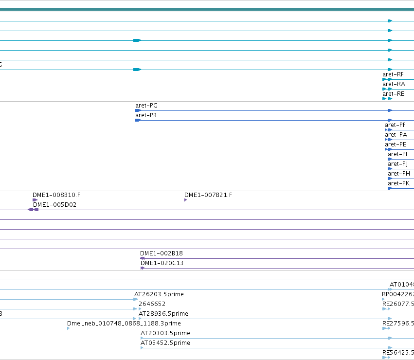Open the Dmel_neb_010748_0868_1188.3prime label
The image size is (414, 360).
[124, 324]
